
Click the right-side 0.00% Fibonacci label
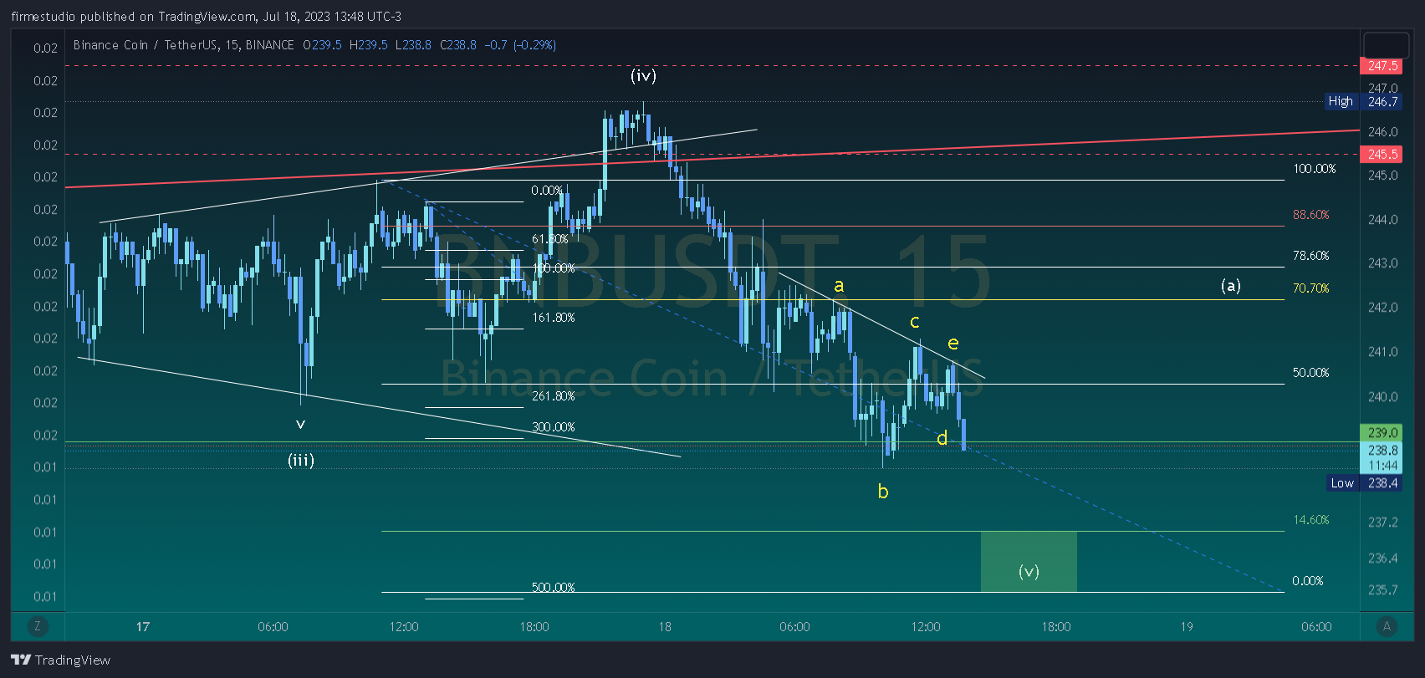tap(1307, 581)
